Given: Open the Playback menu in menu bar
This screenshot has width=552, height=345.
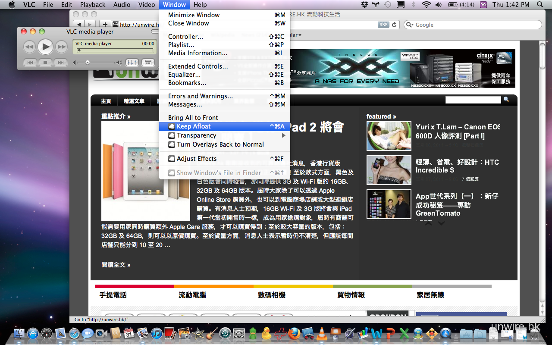Looking at the screenshot, I should click(93, 5).
